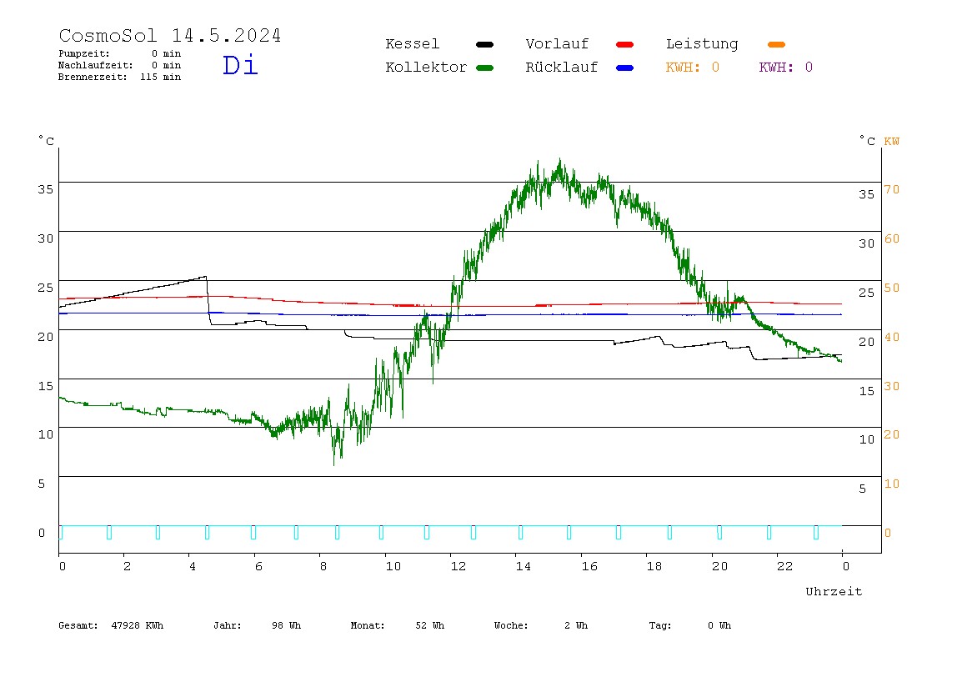Click the 'Brennerzeit:' label
The image size is (957, 677).
point(93,77)
